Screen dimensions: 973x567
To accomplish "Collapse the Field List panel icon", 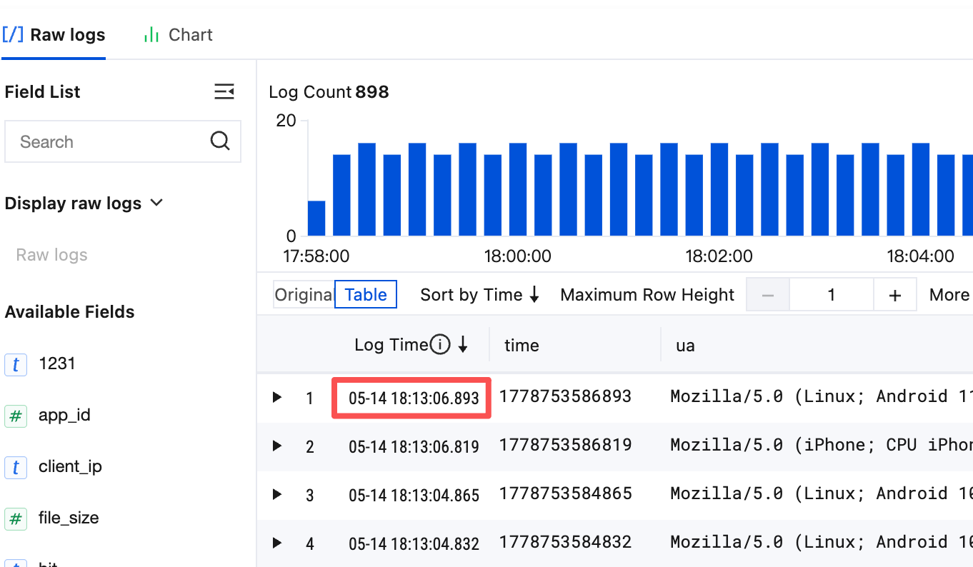I will pyautogui.click(x=224, y=91).
